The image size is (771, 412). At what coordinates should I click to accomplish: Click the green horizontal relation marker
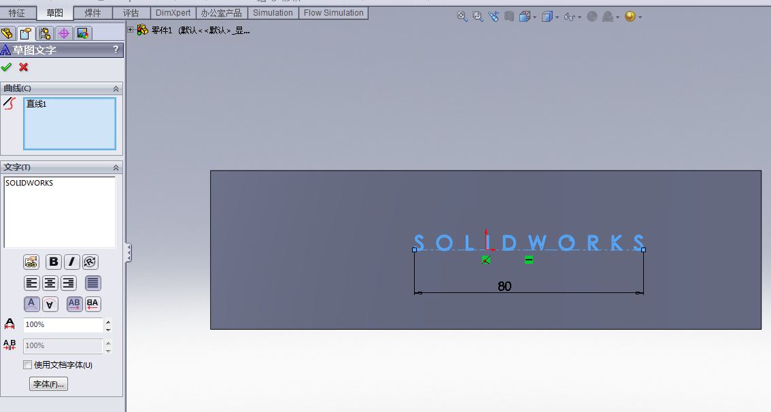pyautogui.click(x=528, y=260)
